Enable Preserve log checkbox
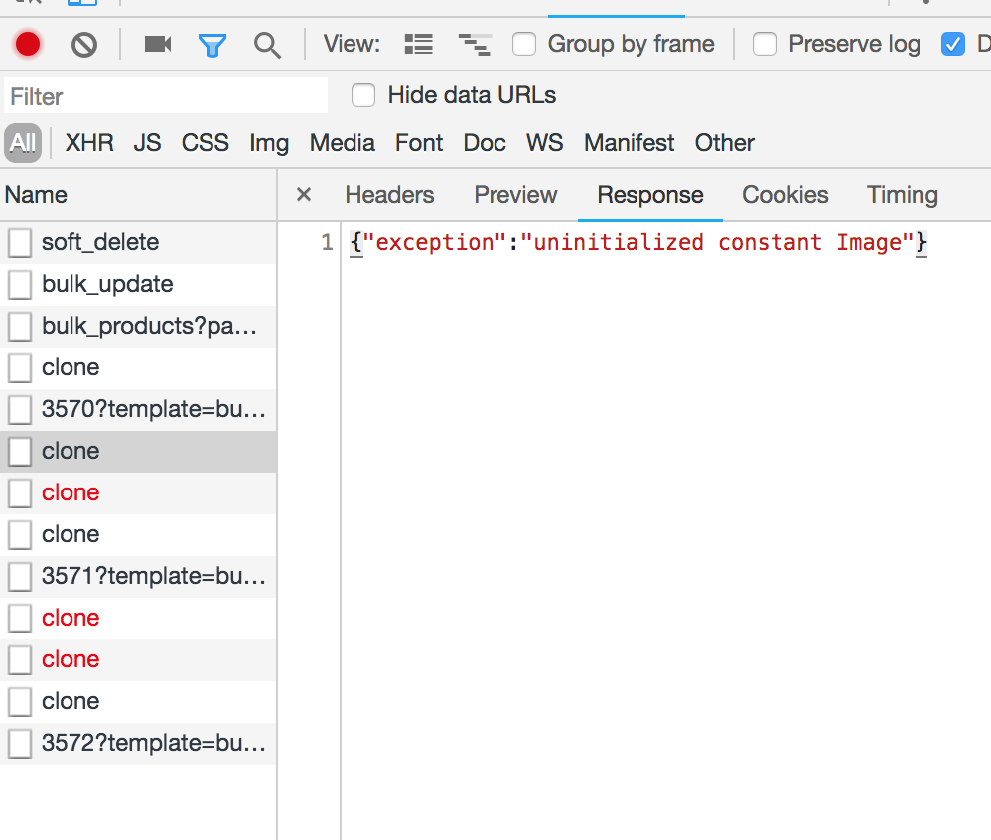991x840 pixels. point(765,45)
